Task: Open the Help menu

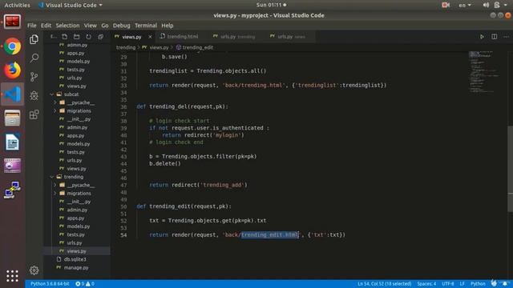Action: (x=168, y=26)
